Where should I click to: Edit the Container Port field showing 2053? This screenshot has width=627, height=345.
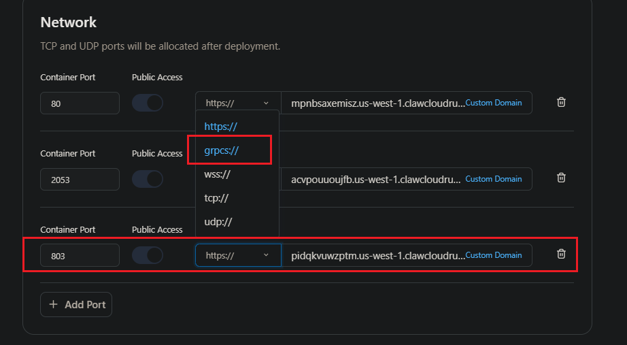click(80, 179)
